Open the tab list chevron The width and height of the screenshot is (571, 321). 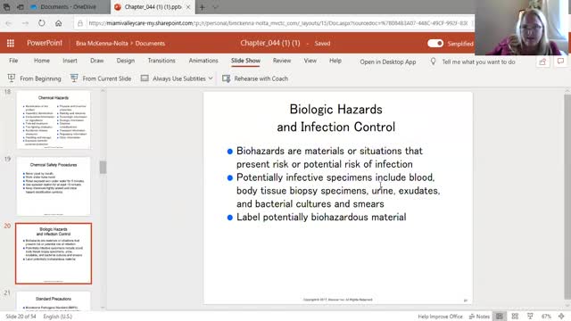(x=216, y=7)
